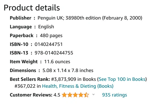Click the ISBN-13 number 978-0140244755
Screen dimensions: 157x105
pyautogui.click(x=54, y=53)
